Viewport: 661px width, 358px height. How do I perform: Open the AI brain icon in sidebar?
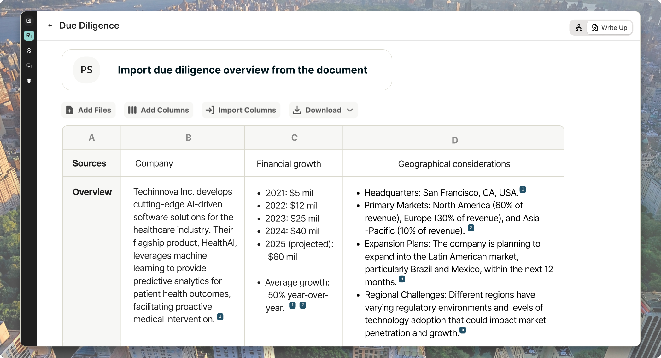point(29,51)
